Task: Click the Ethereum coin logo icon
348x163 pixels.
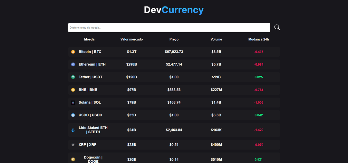Action: click(x=73, y=64)
